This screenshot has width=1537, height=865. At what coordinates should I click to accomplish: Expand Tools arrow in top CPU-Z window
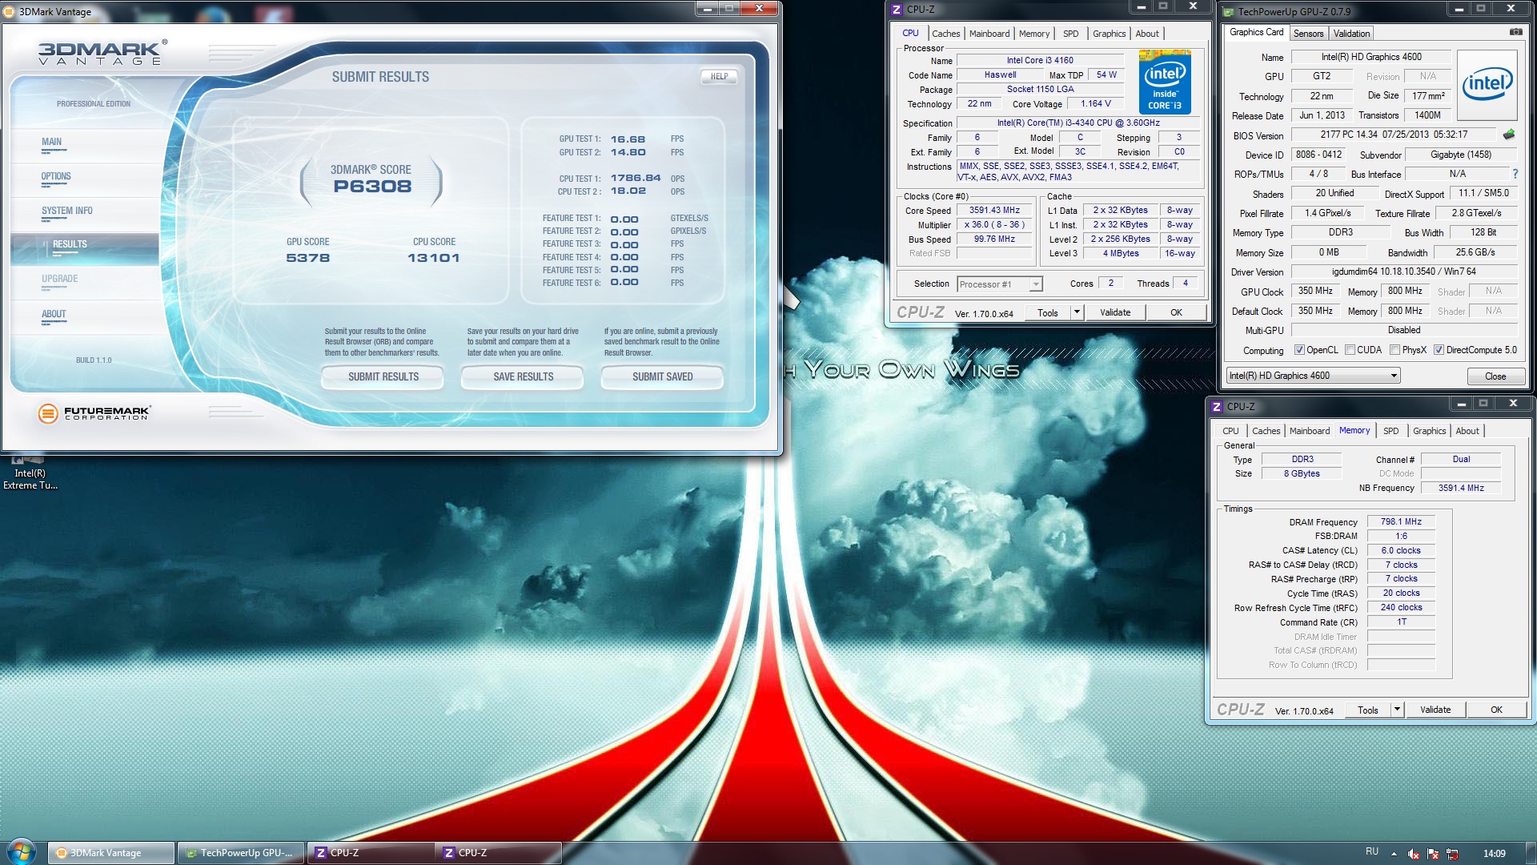pos(1077,312)
